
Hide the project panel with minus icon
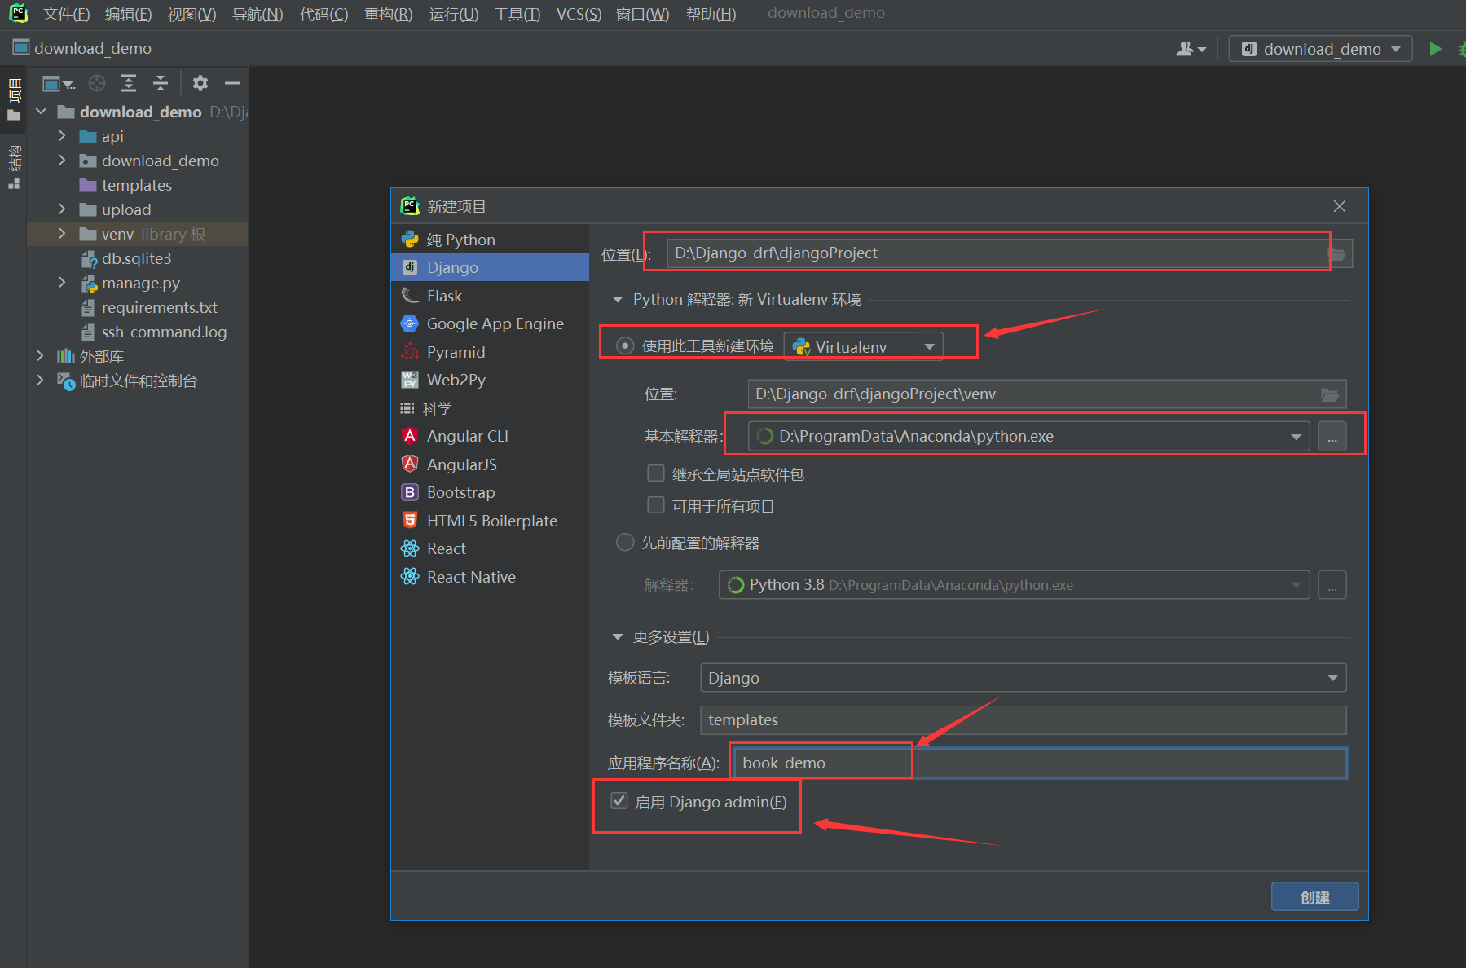(x=232, y=83)
